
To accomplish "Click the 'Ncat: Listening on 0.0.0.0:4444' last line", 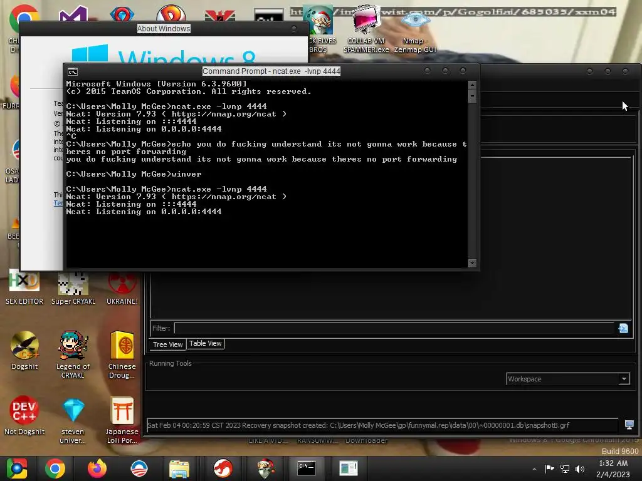I will click(x=144, y=212).
